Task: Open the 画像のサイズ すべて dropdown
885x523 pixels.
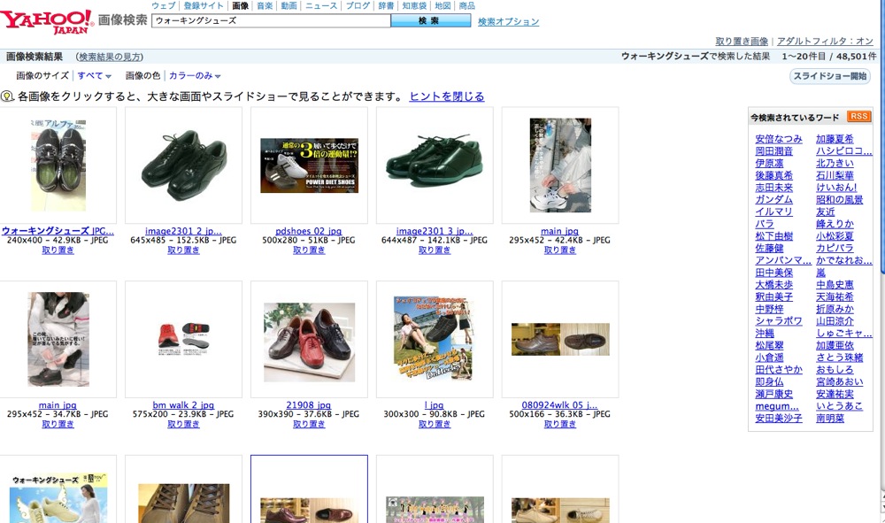Action: [95, 75]
